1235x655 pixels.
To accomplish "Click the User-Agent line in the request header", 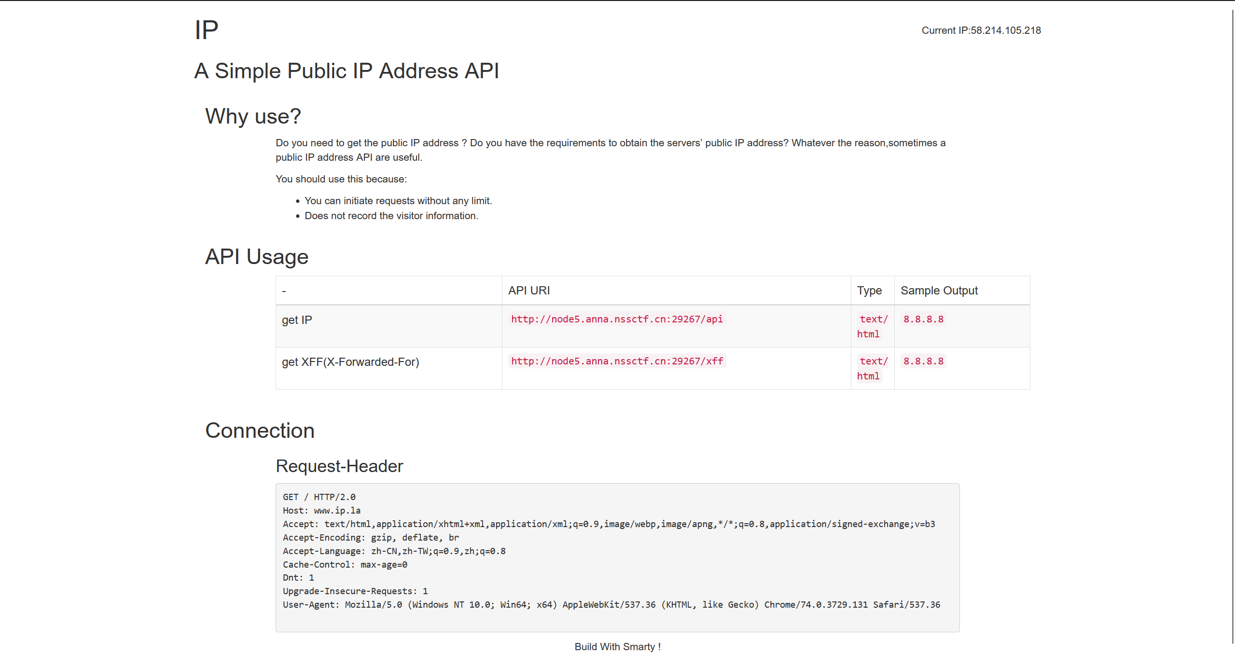I will [x=611, y=605].
